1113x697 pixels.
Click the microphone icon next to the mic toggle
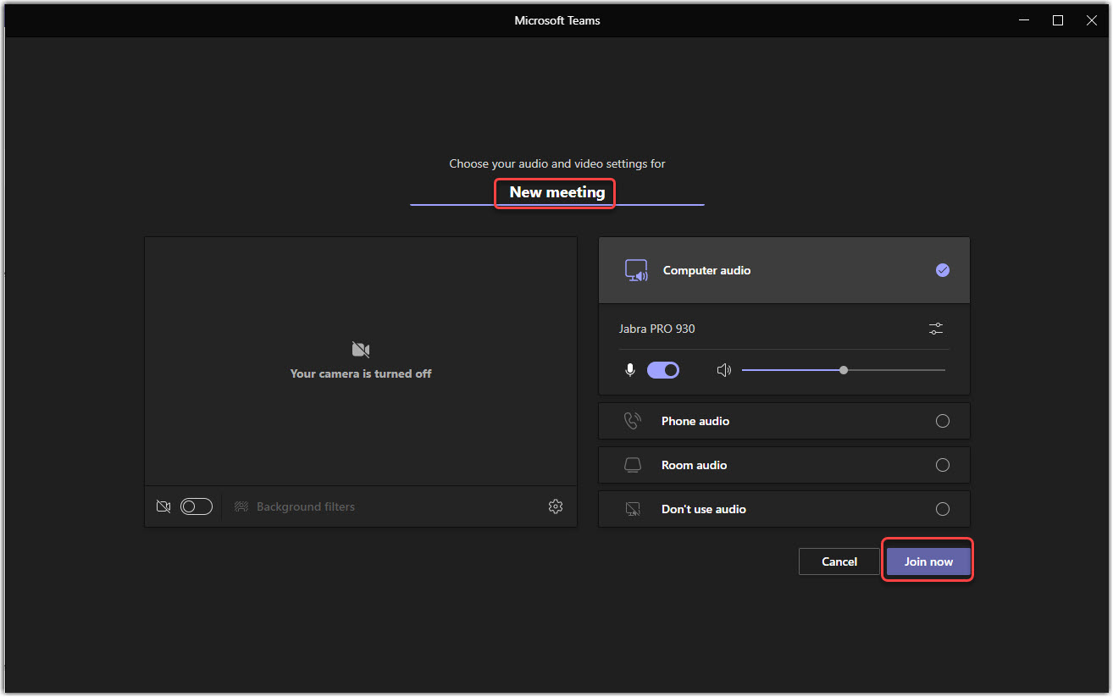[x=629, y=369]
